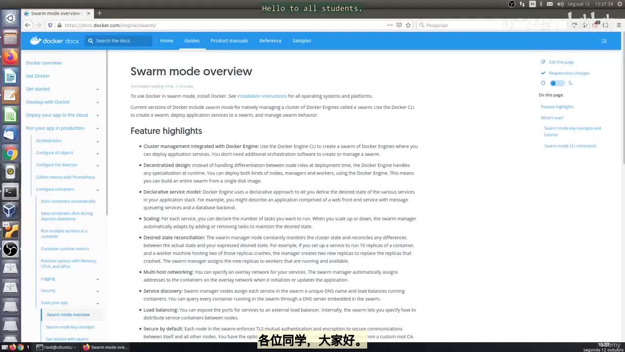Collapse the Scale your app submenu

(x=98, y=303)
